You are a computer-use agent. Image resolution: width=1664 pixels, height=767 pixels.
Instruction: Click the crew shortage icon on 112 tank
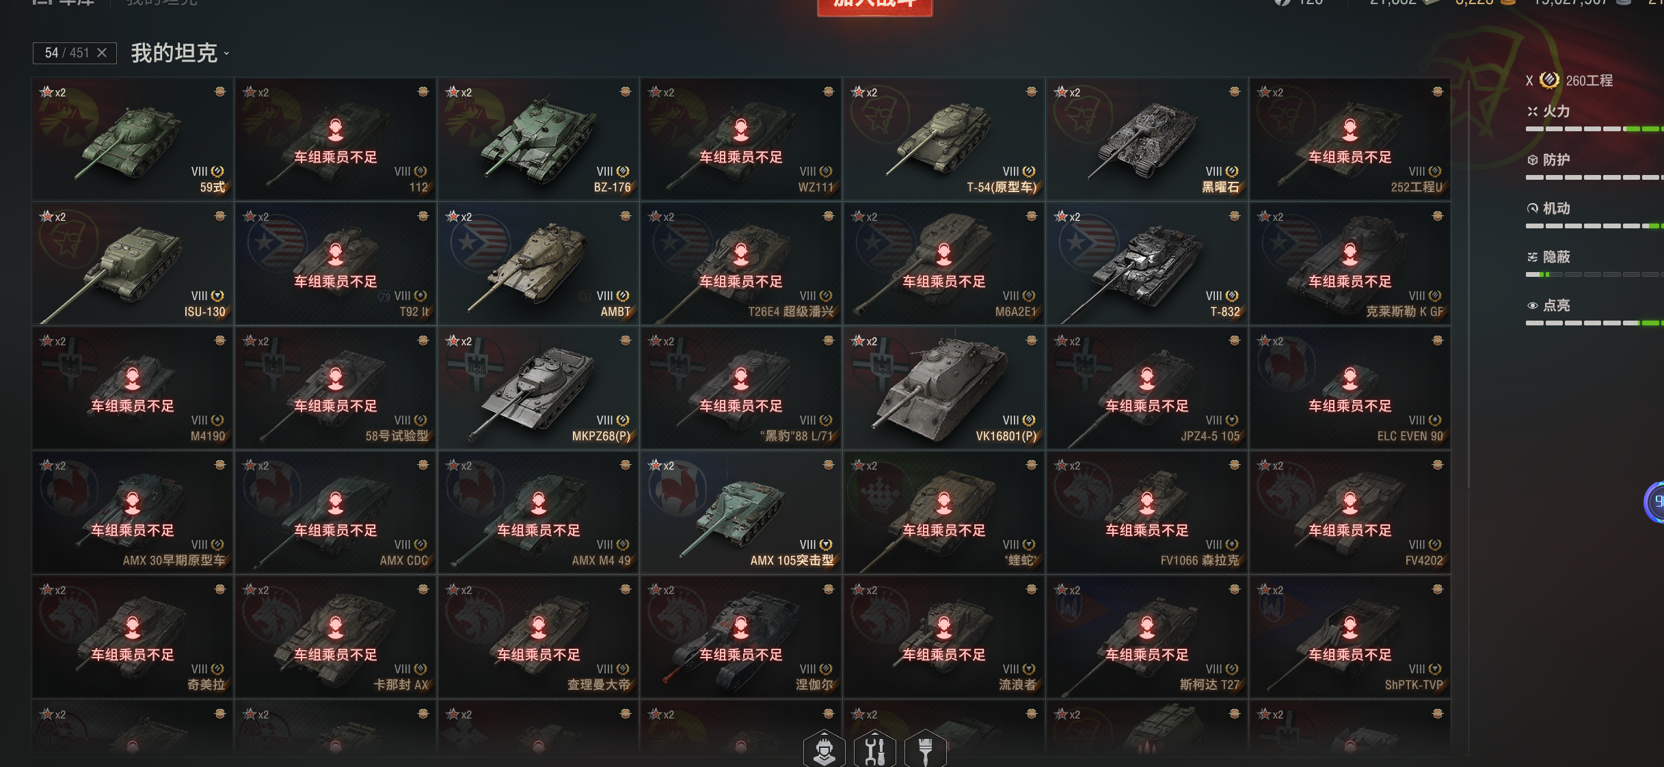pos(336,129)
